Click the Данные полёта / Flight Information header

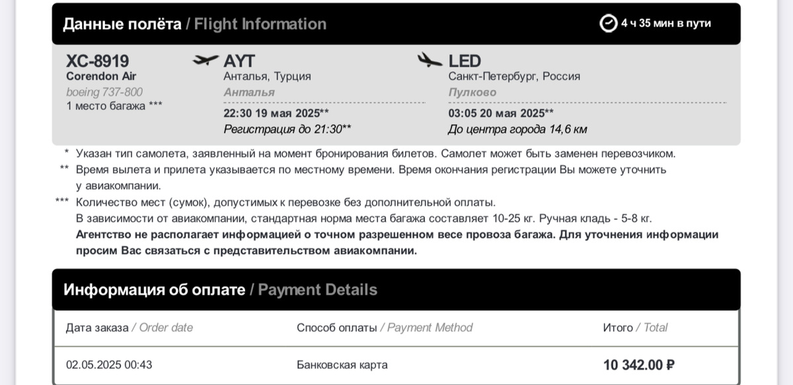pos(194,24)
